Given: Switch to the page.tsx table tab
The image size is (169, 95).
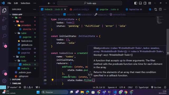Looking at the screenshot, I should click(x=109, y=9).
